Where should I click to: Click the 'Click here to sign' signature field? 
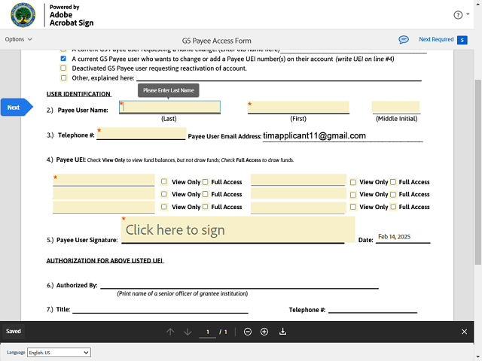coord(238,229)
